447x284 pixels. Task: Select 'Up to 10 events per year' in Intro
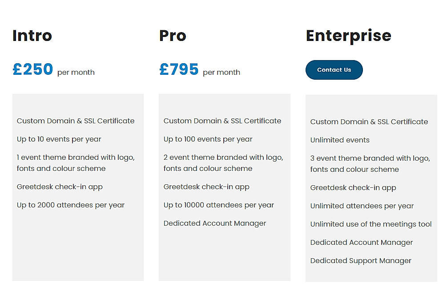coord(59,139)
